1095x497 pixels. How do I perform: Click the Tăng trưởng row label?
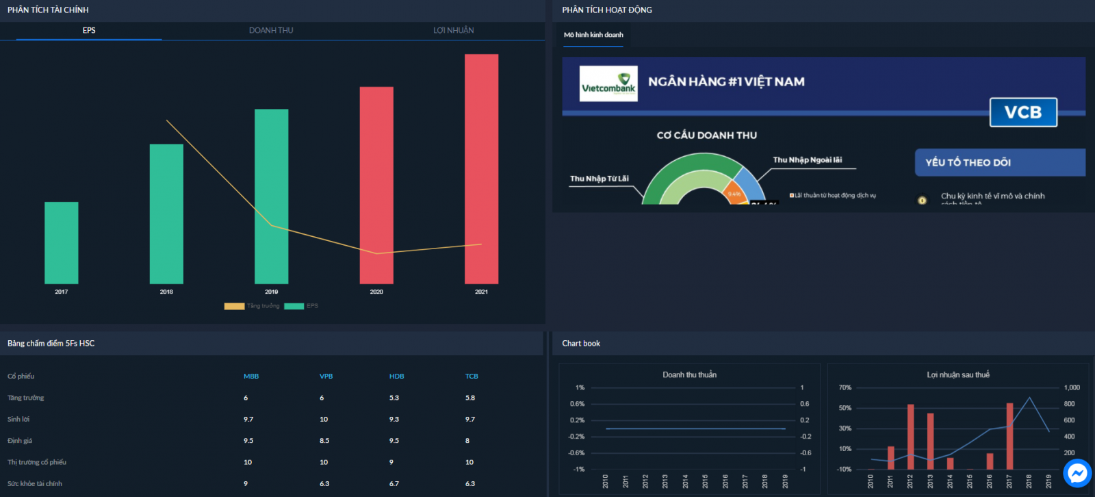pos(26,398)
